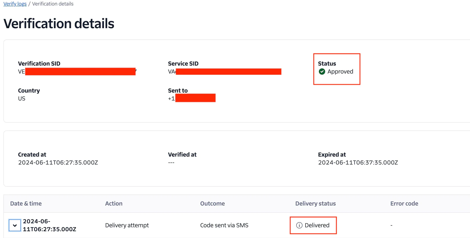Viewport: 470px width, 238px height.
Task: Click the Delivery status column header
Action: pos(315,204)
